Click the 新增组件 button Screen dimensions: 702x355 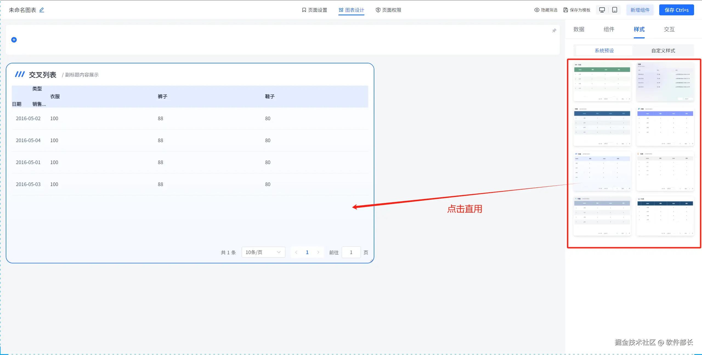(x=640, y=10)
